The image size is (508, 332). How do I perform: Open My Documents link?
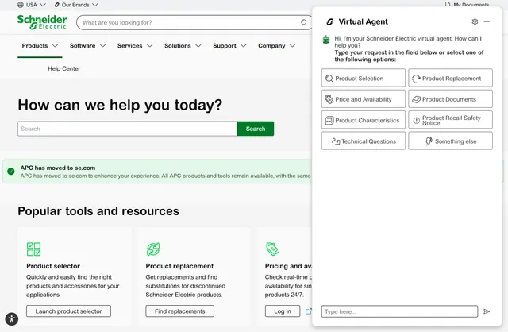tap(471, 5)
